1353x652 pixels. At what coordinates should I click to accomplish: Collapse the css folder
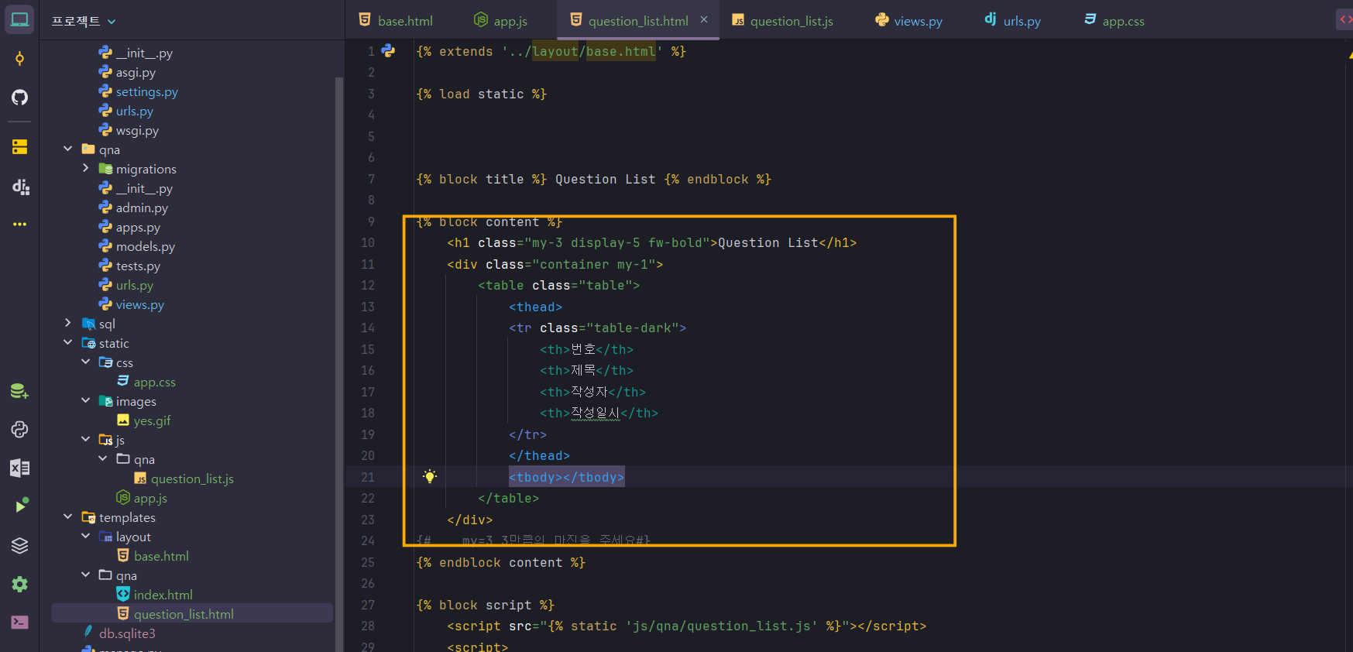pyautogui.click(x=85, y=362)
